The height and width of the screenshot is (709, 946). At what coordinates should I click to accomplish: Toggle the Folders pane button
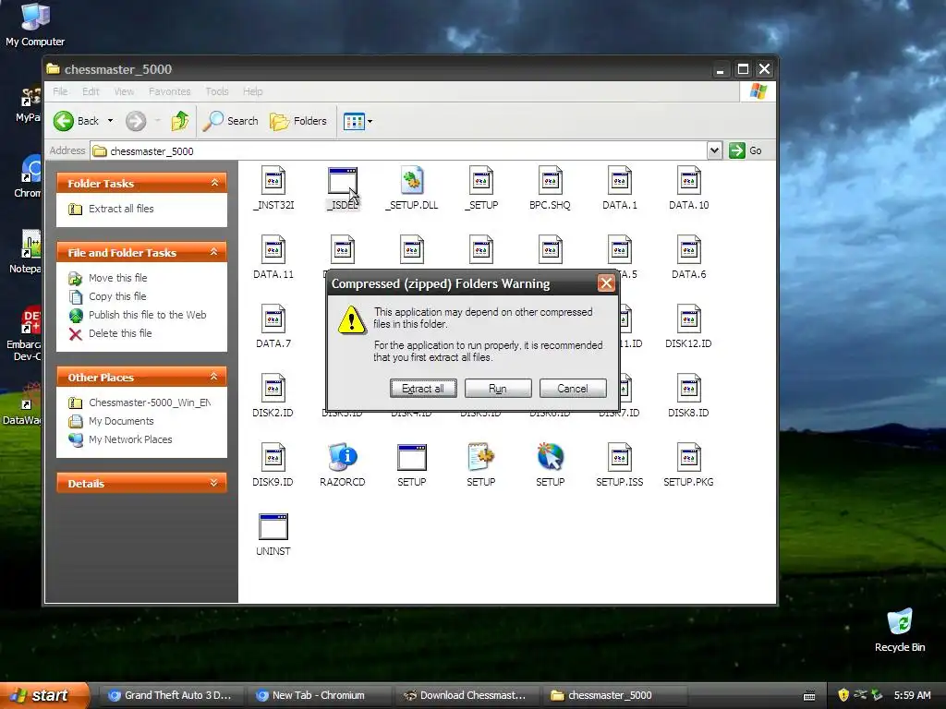coord(298,121)
